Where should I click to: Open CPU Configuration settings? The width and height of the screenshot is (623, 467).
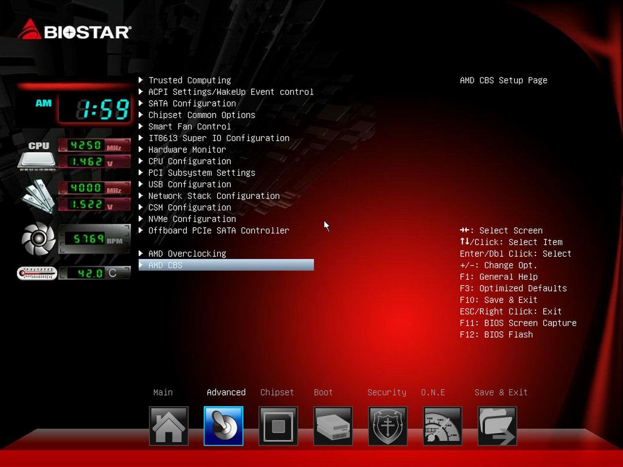click(x=189, y=161)
